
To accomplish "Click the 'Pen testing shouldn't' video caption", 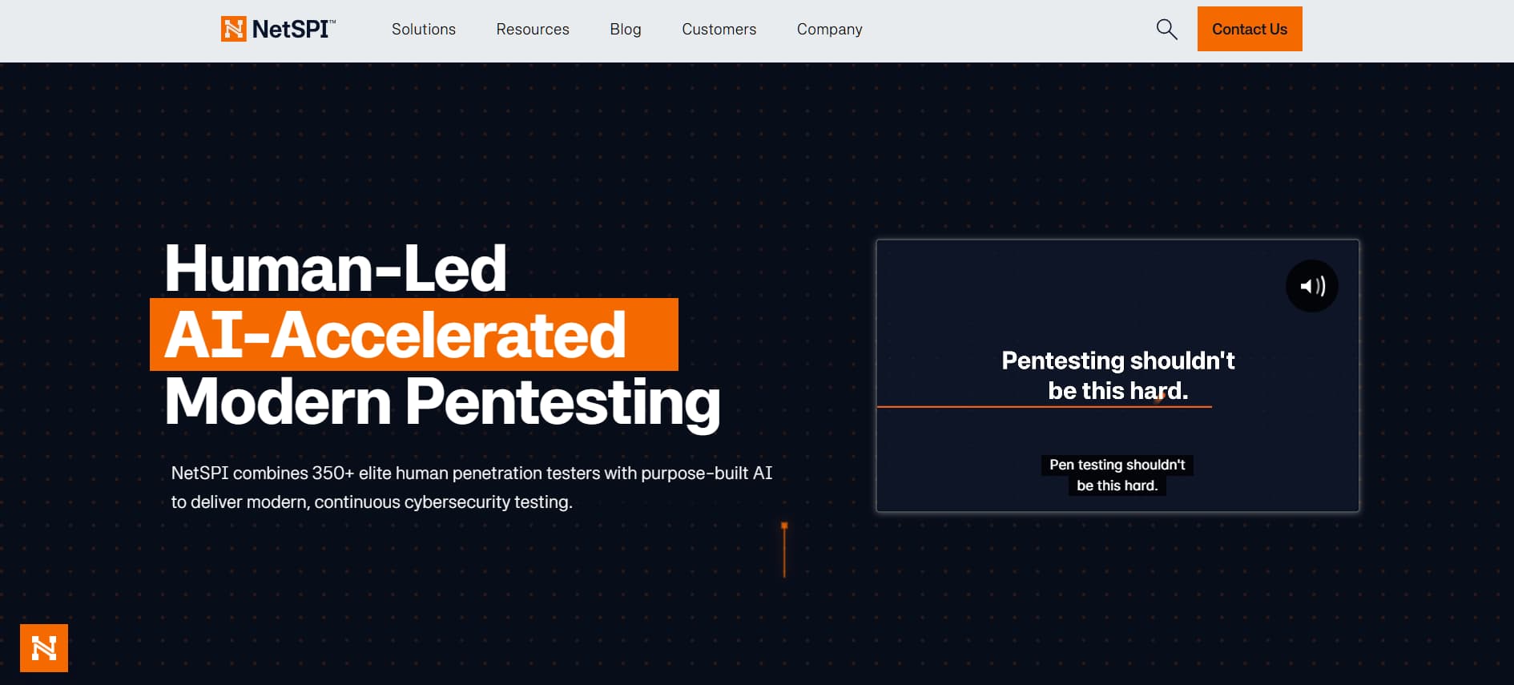I will 1117,475.
